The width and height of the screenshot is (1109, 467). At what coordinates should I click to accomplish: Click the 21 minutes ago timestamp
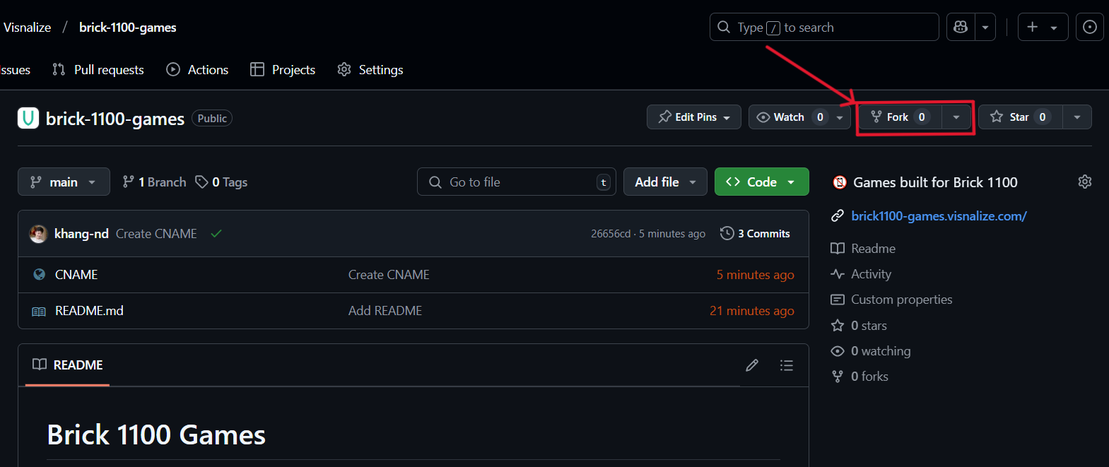click(x=752, y=311)
